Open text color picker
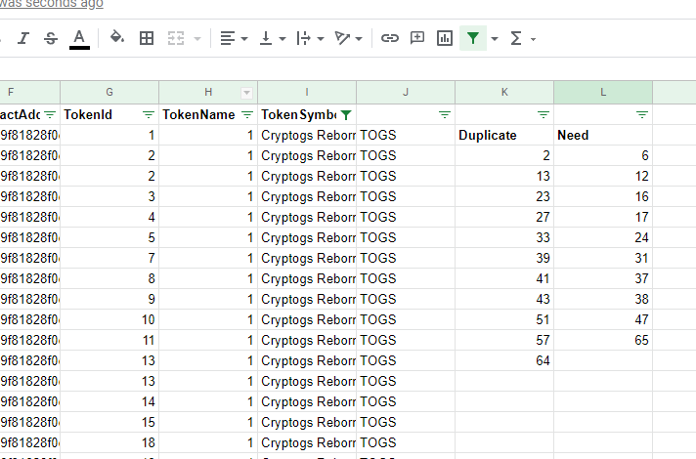The image size is (696, 459). 79,39
